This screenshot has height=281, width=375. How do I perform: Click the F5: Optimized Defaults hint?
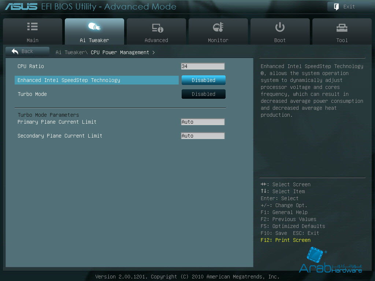[293, 226]
